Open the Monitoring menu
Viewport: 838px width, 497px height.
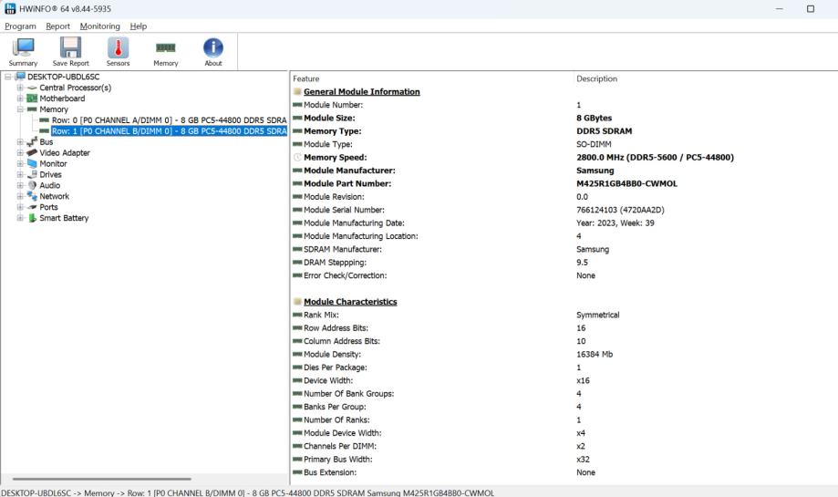tap(99, 26)
